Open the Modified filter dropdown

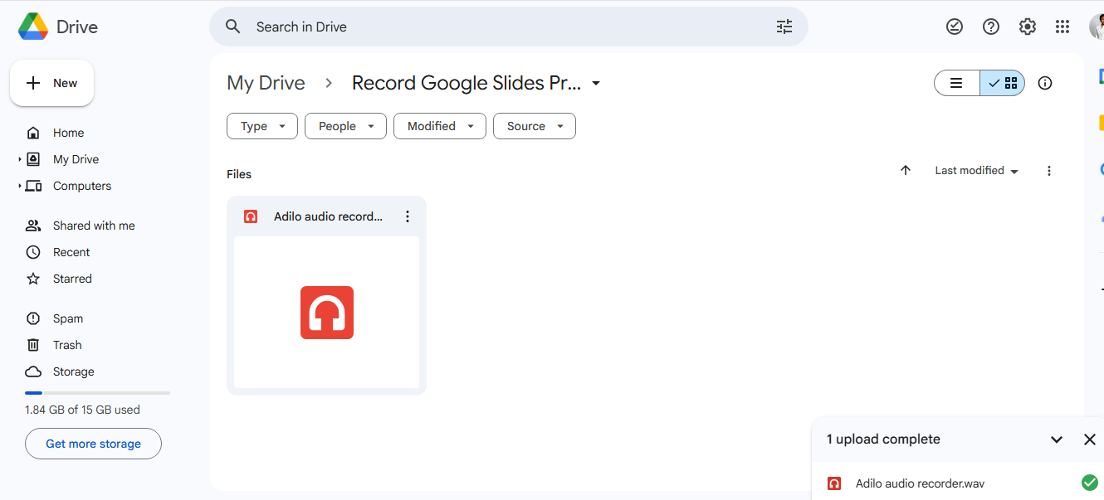click(440, 126)
